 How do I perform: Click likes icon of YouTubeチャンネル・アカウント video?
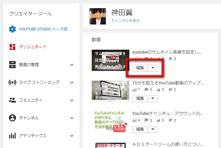[x=158, y=120]
